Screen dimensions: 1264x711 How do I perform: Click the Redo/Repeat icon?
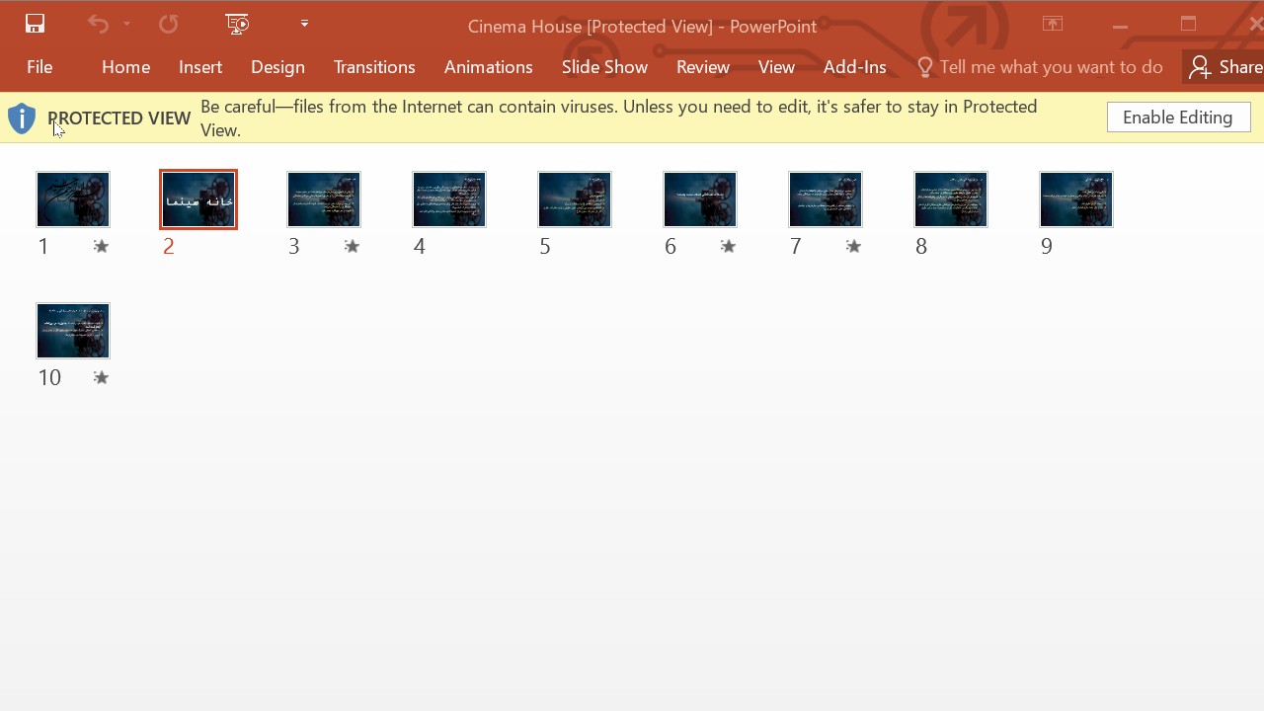click(x=169, y=24)
